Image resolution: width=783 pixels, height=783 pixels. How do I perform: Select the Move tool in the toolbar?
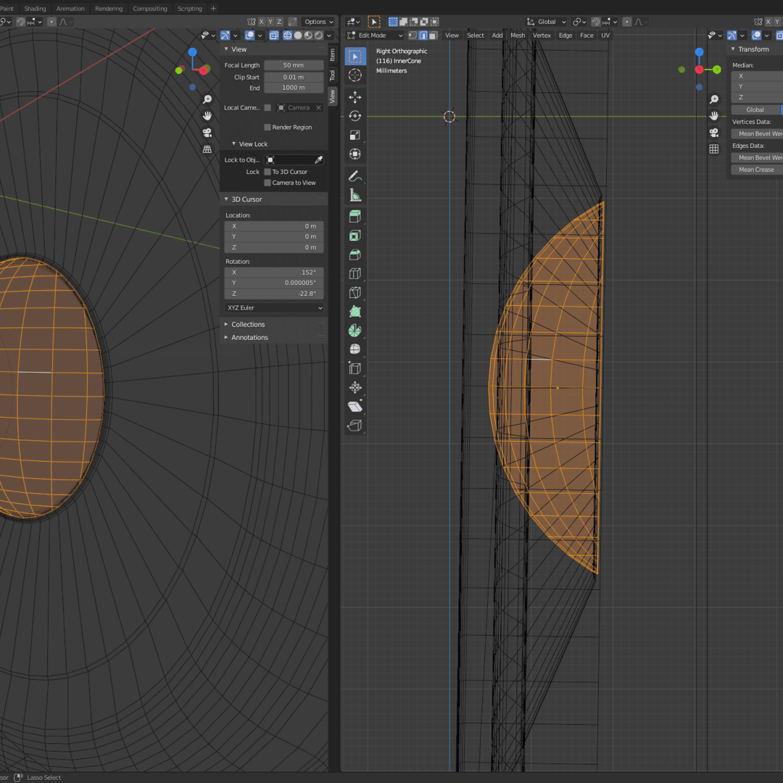click(355, 97)
